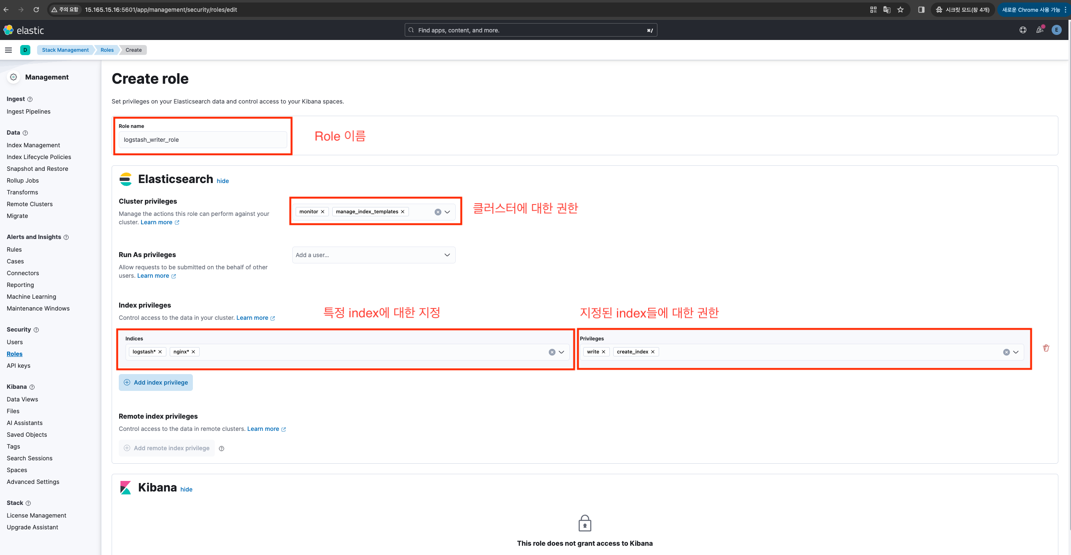Remove the monitor cluster privilege tag
Image resolution: width=1071 pixels, height=555 pixels.
pyautogui.click(x=323, y=212)
